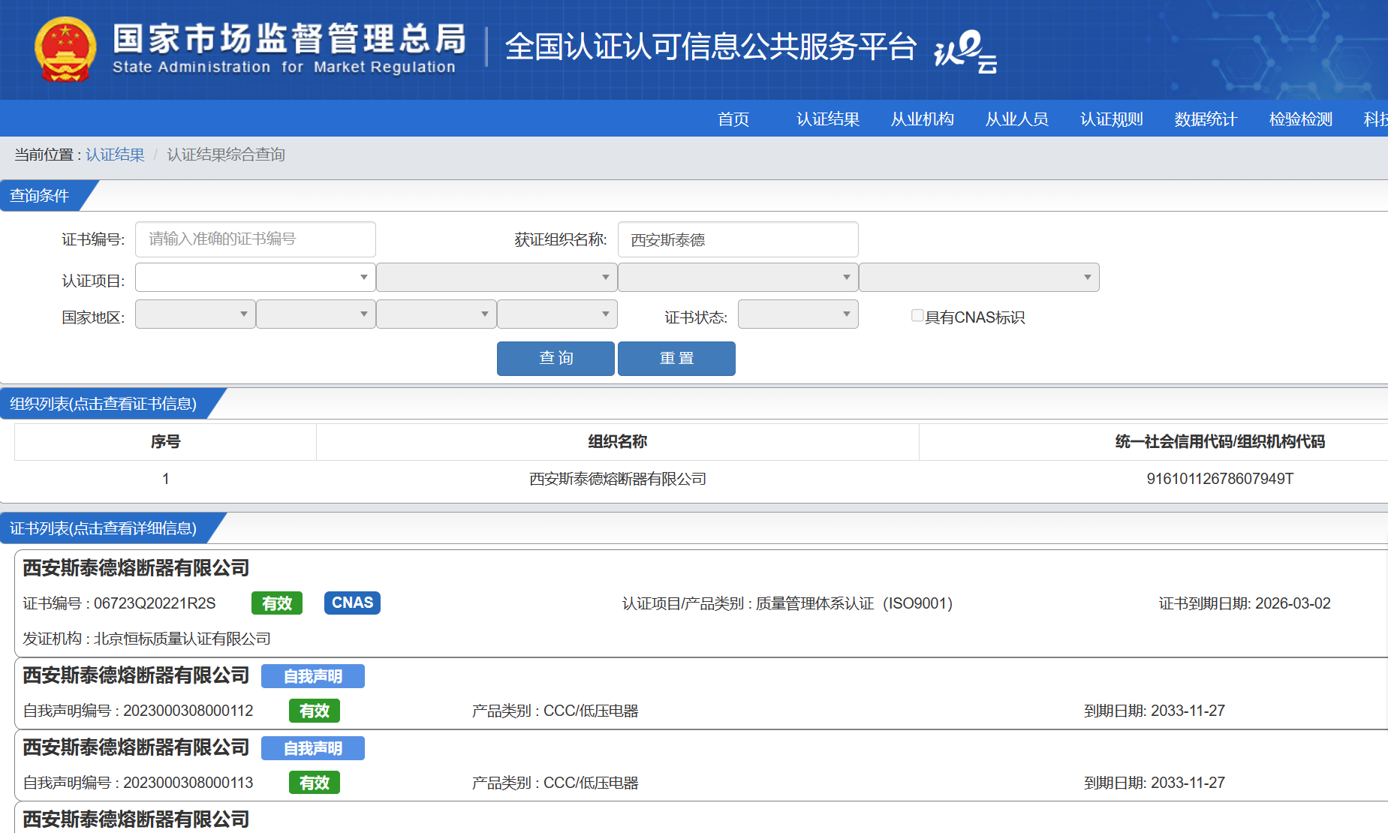Image resolution: width=1388 pixels, height=833 pixels.
Task: Open the fourth 国家地区 dropdown
Action: [558, 314]
